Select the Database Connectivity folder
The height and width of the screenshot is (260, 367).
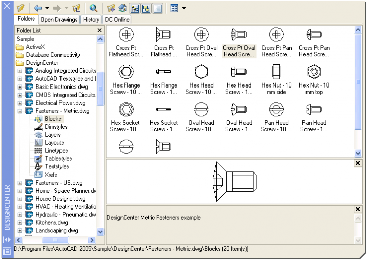[48, 55]
